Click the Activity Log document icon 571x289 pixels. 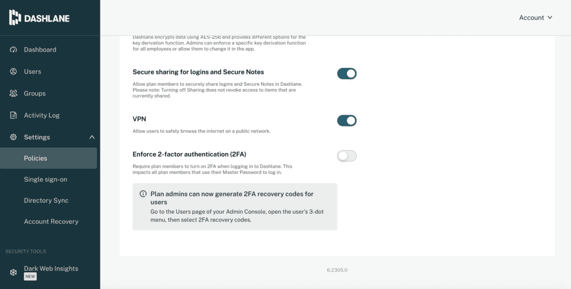13,115
